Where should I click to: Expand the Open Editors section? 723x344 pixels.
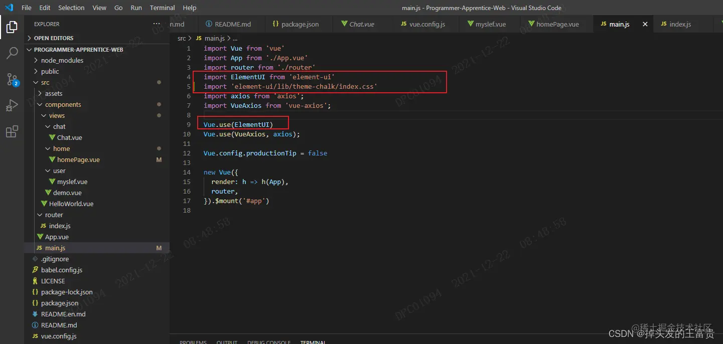pos(30,38)
